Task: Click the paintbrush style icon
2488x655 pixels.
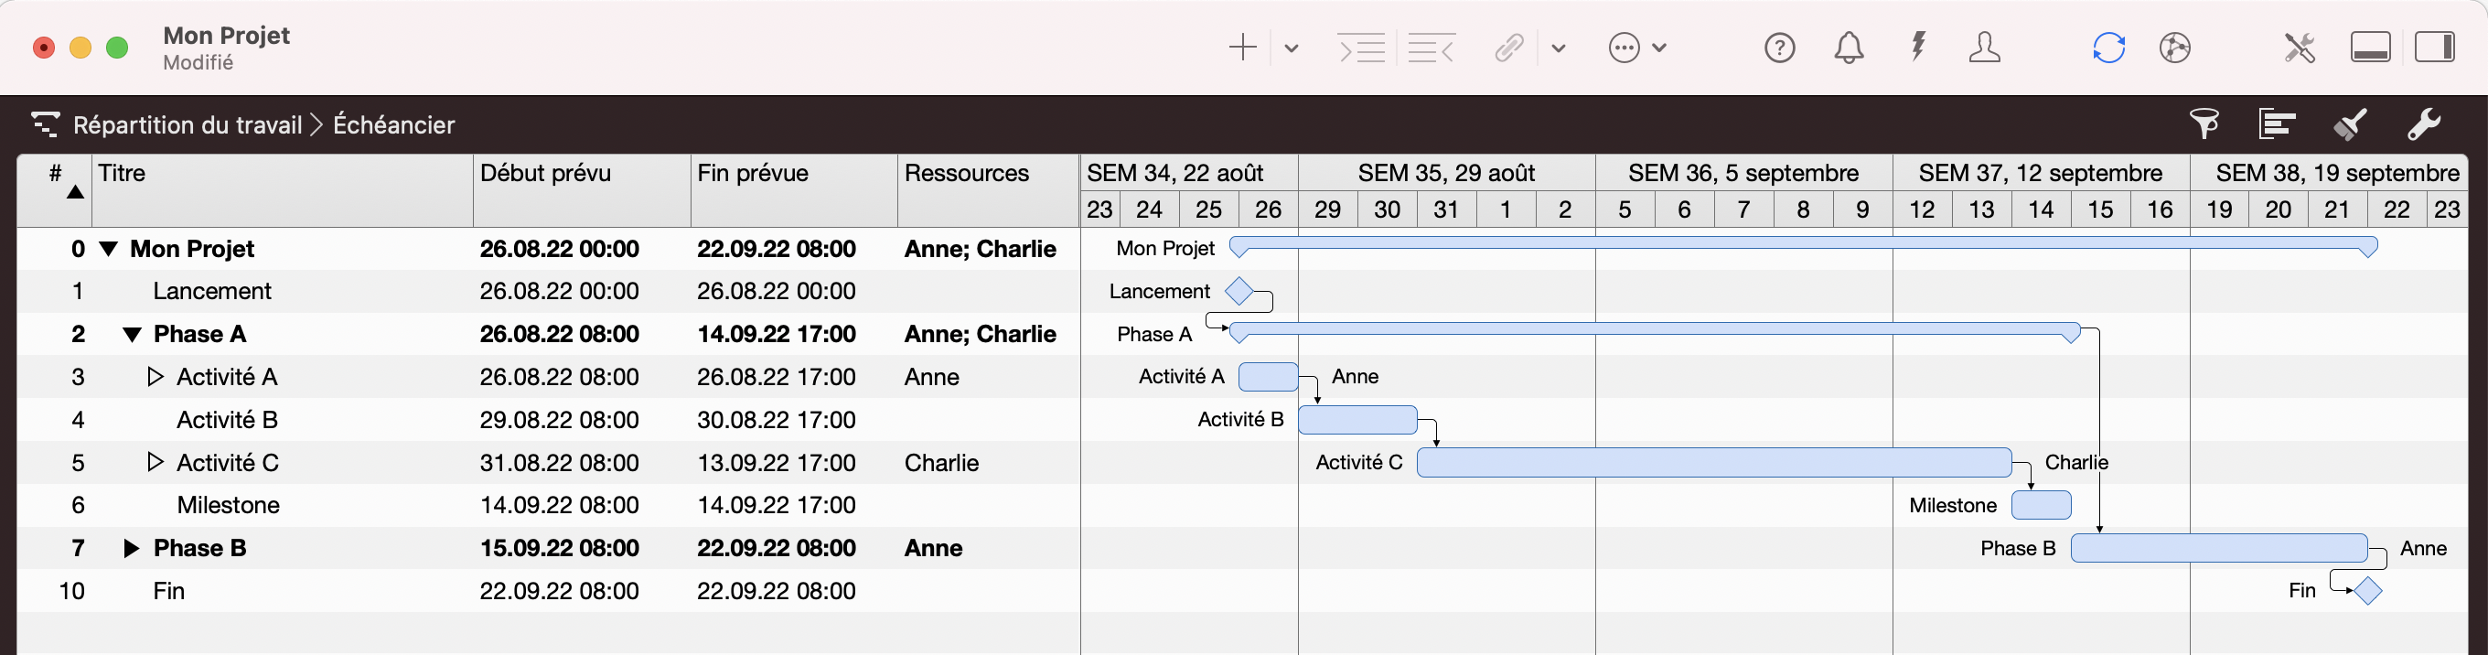Action: pyautogui.click(x=2350, y=124)
